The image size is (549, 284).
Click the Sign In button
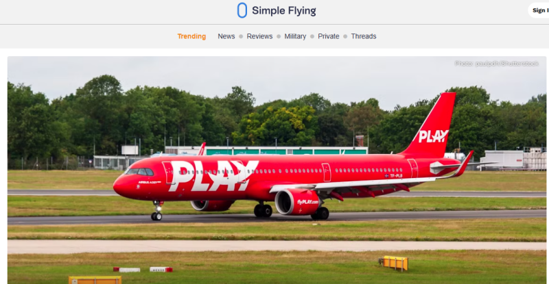coord(539,10)
